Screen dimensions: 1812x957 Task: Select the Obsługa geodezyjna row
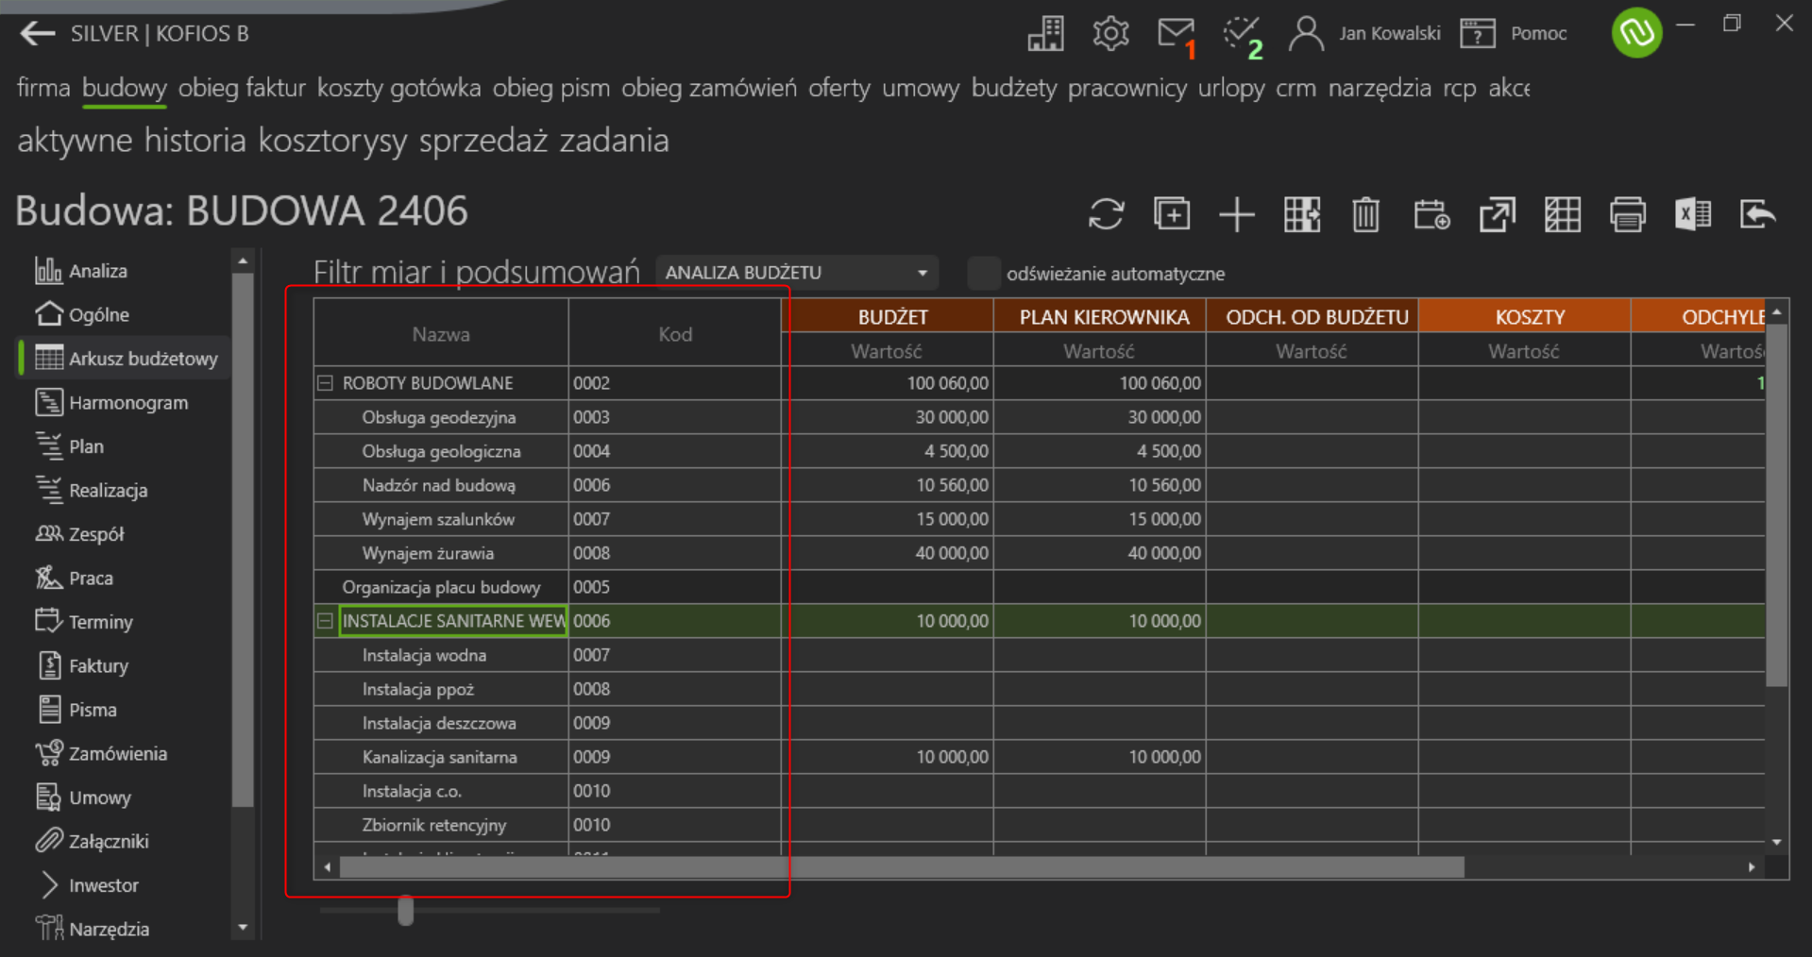pos(1039,417)
